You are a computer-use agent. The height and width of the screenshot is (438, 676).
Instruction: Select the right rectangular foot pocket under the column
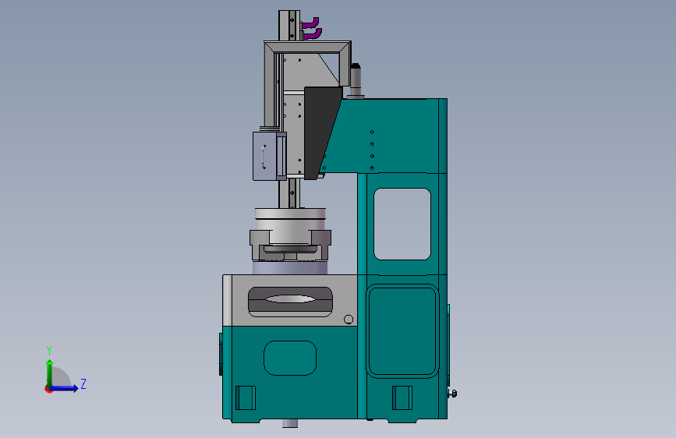(x=402, y=398)
